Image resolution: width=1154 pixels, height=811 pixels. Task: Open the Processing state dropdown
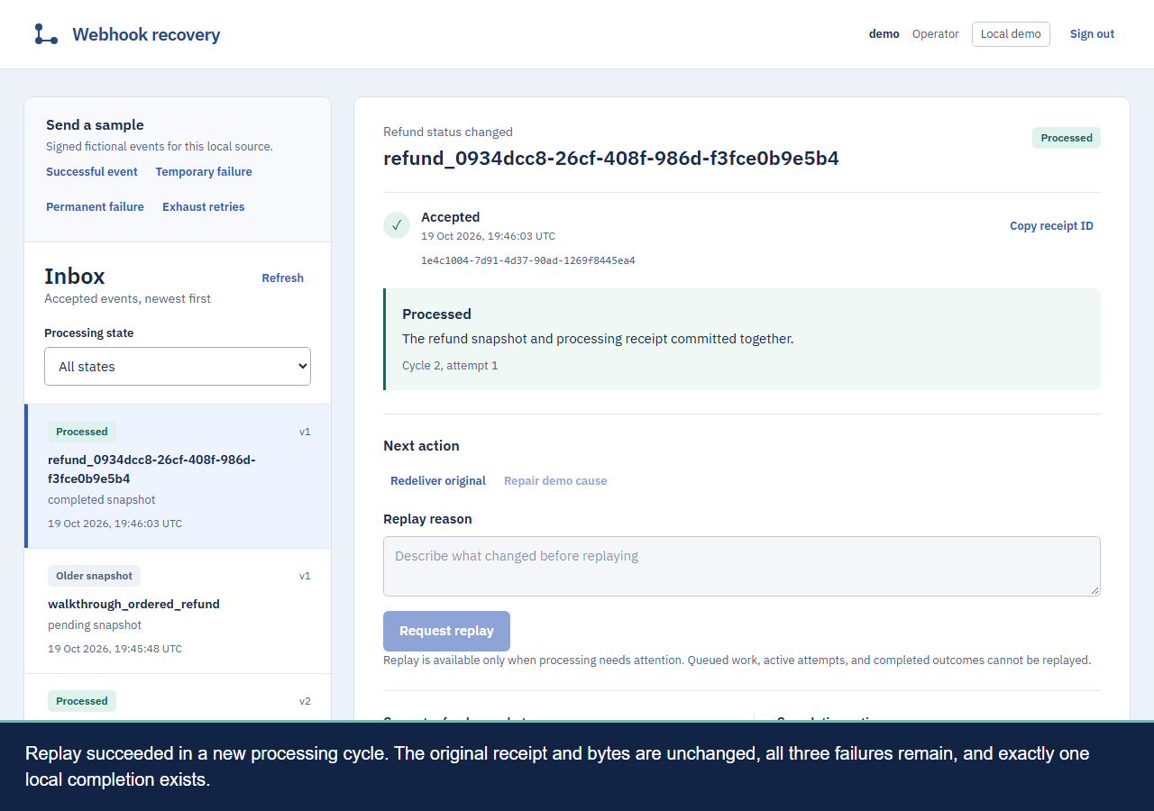pyautogui.click(x=178, y=367)
